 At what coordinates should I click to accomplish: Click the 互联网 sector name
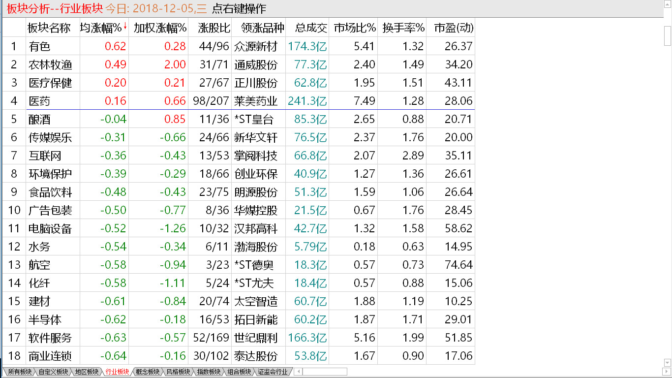[45, 156]
